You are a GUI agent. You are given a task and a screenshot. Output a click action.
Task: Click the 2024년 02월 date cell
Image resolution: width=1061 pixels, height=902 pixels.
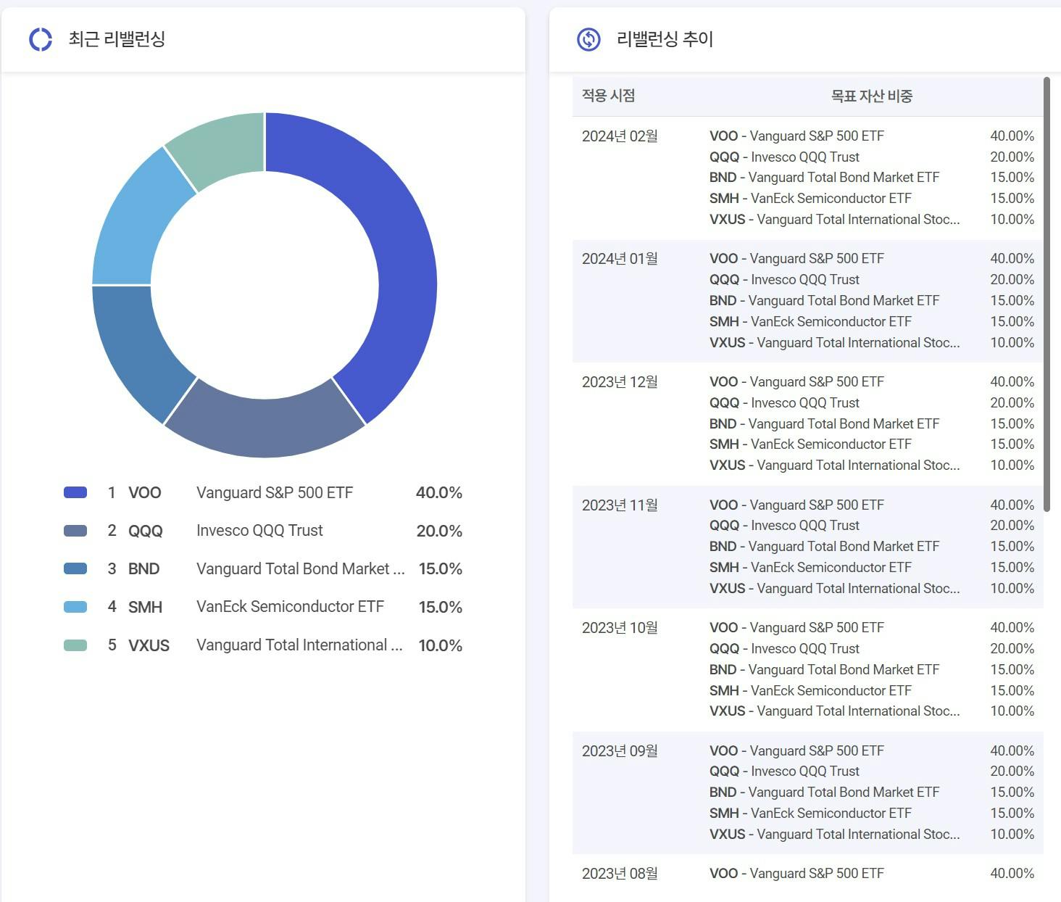point(620,136)
